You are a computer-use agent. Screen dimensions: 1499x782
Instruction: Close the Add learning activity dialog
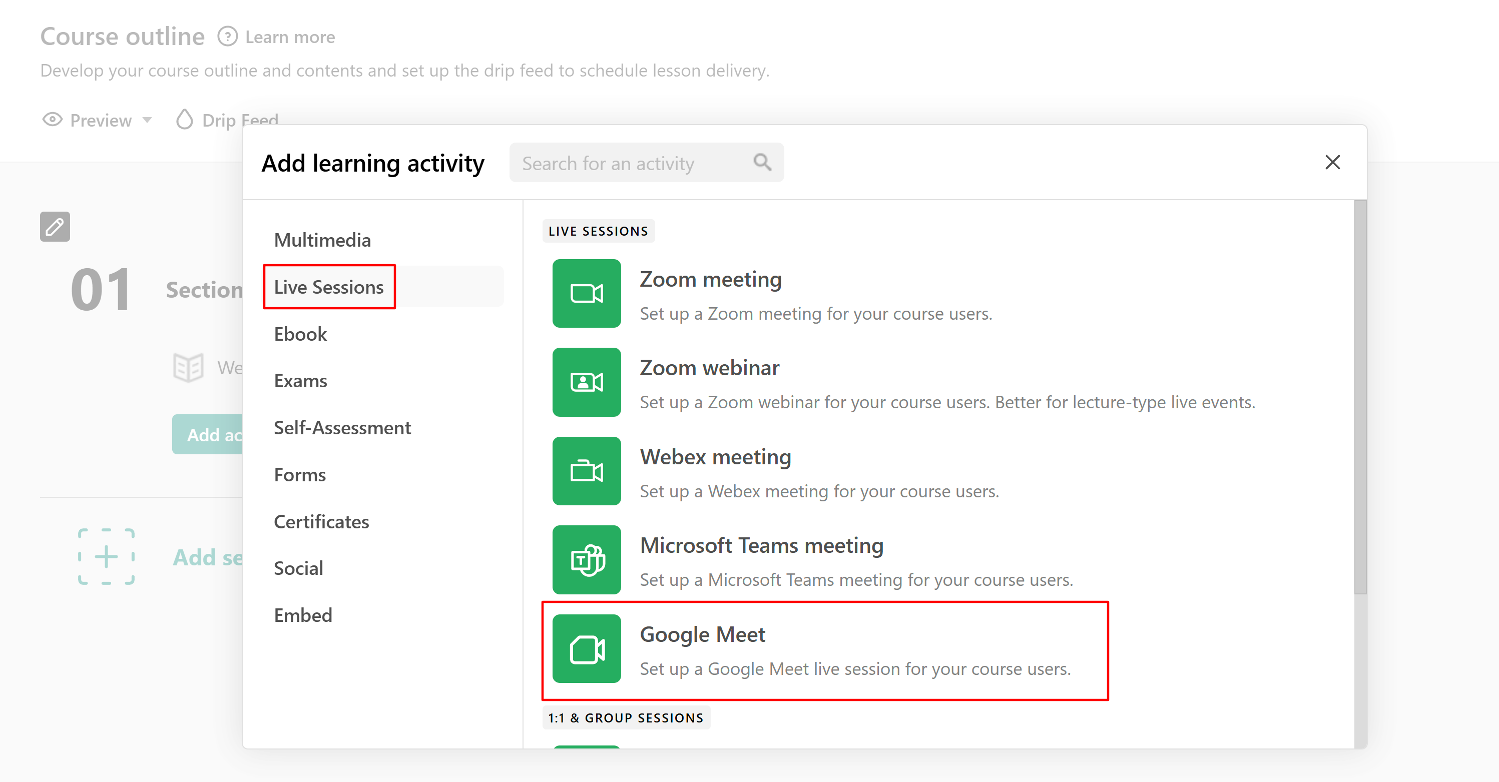click(x=1332, y=162)
